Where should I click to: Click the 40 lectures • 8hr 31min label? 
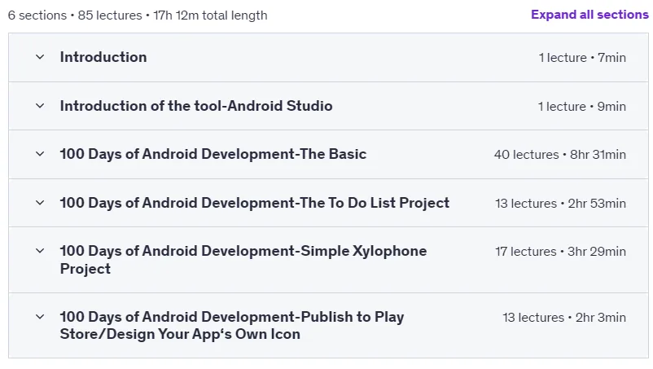coord(559,155)
